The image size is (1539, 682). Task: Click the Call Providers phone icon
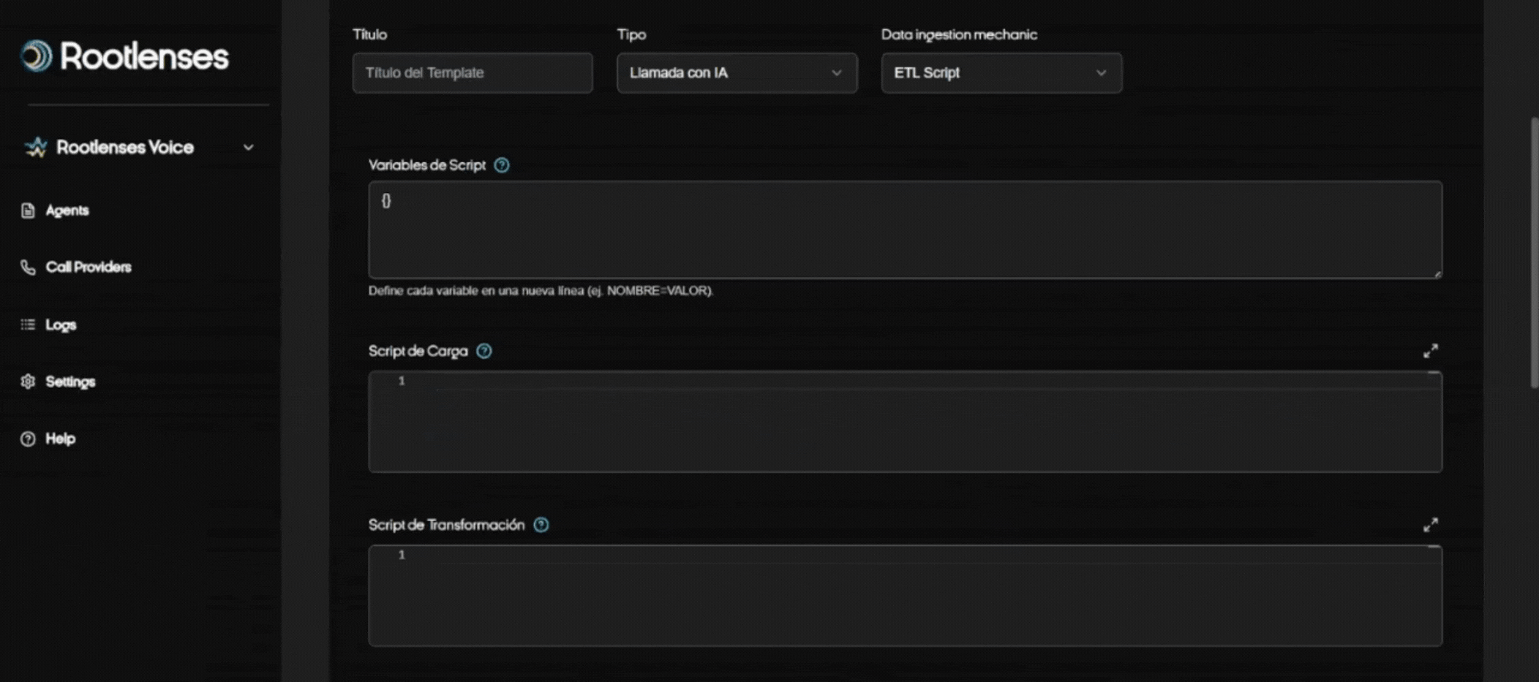(28, 268)
